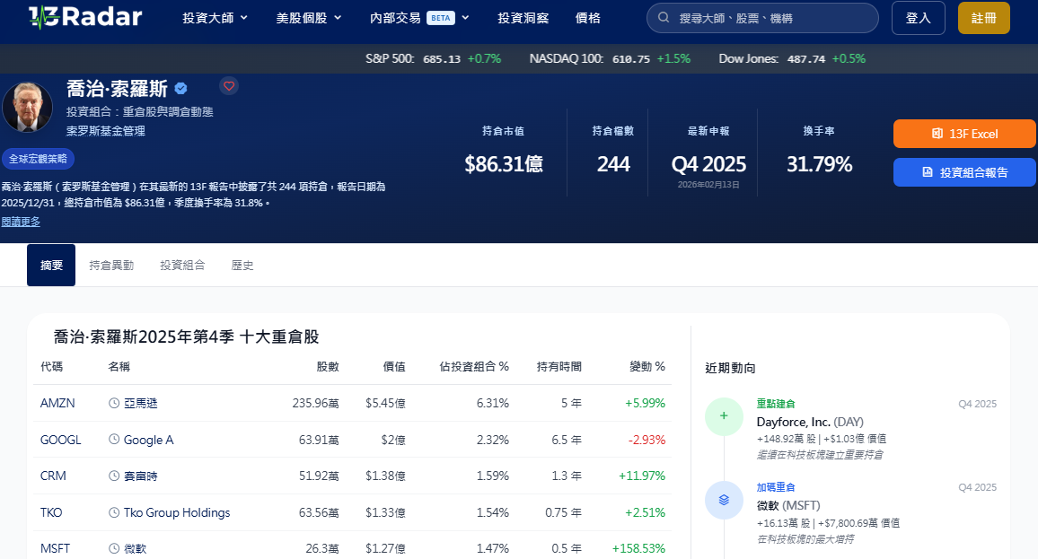Click the 價值 column header
This screenshot has width=1038, height=559.
tap(394, 366)
